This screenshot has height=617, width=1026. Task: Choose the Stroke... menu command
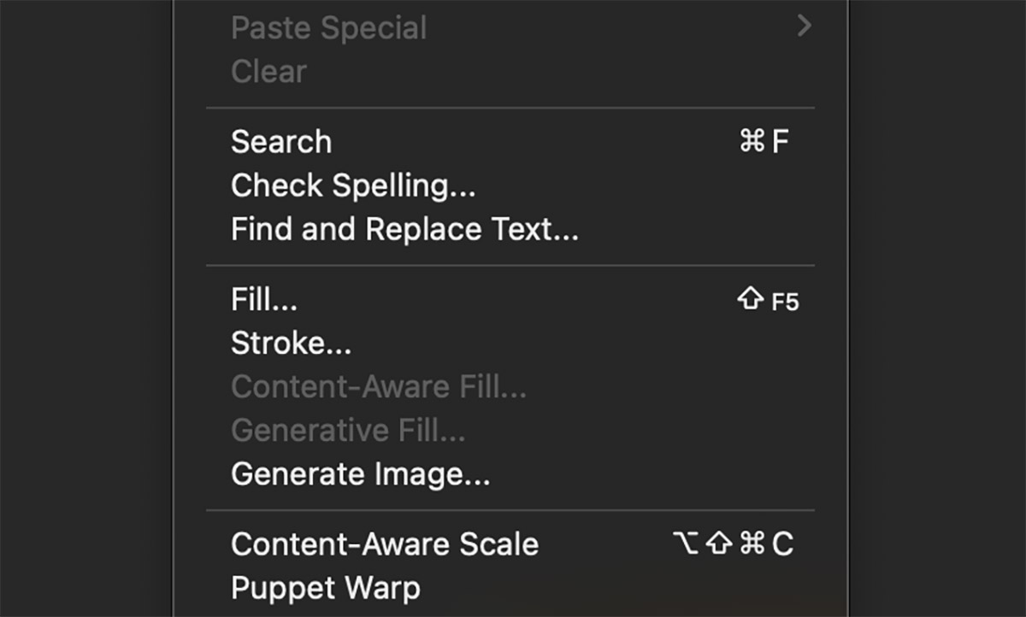[291, 344]
